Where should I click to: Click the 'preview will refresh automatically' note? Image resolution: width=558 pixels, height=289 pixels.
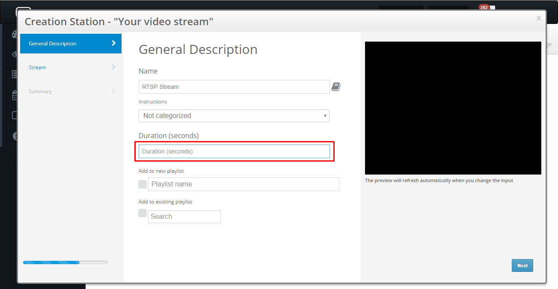[439, 180]
